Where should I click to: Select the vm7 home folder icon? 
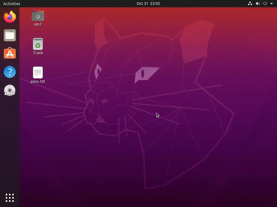[x=38, y=15]
